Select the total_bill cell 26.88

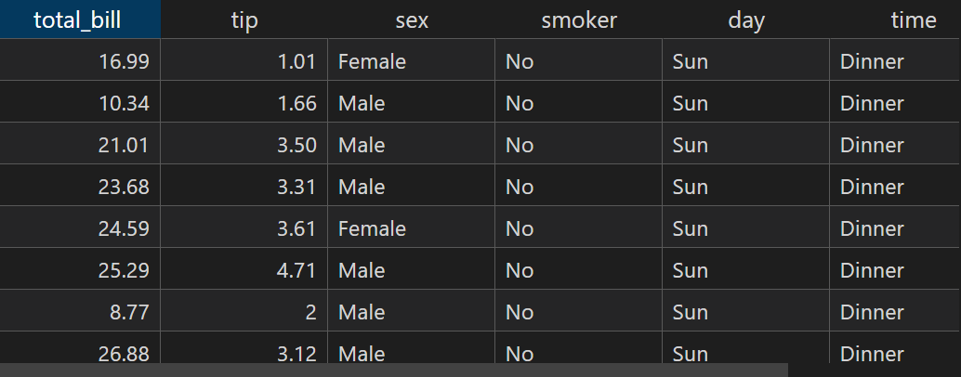click(80, 347)
